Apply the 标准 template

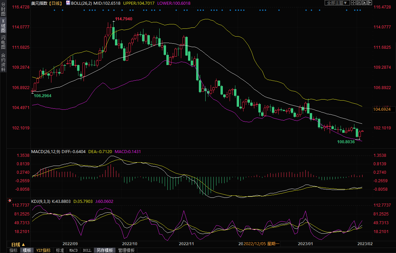click(60, 250)
